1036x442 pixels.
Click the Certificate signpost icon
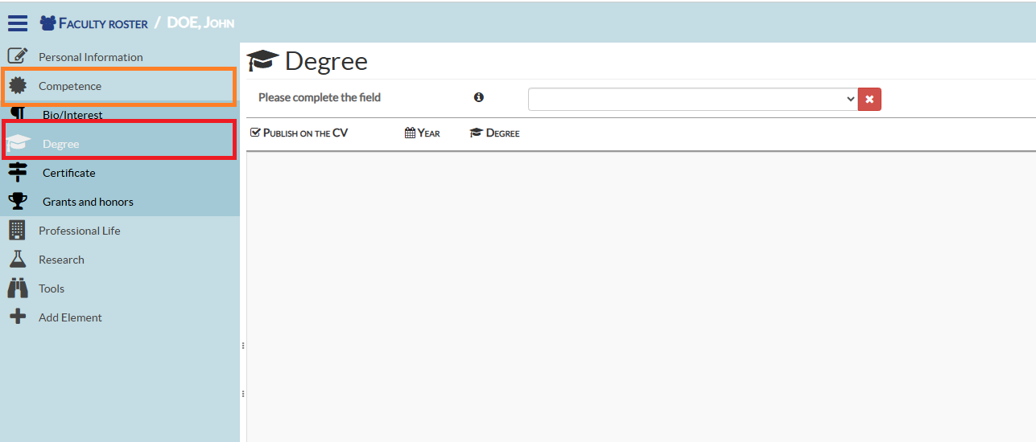click(17, 173)
